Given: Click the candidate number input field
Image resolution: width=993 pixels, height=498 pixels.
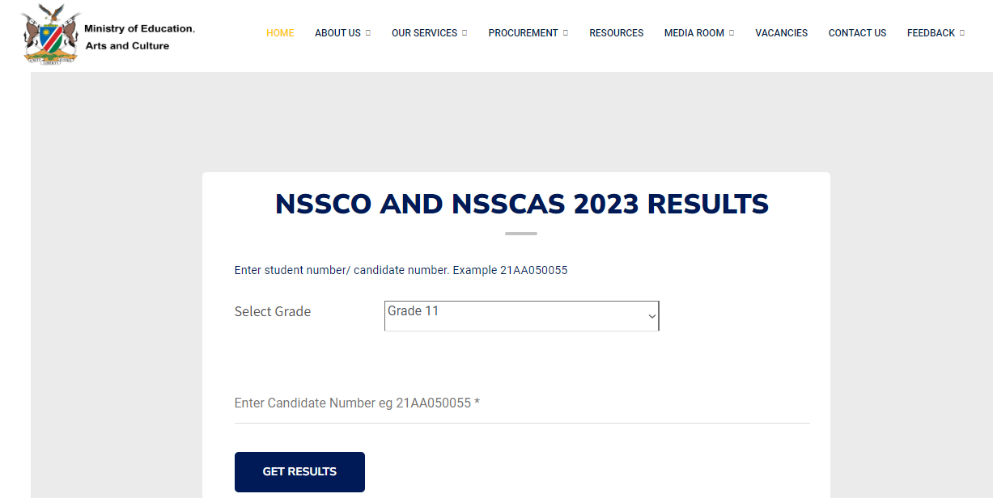Looking at the screenshot, I should pyautogui.click(x=521, y=403).
